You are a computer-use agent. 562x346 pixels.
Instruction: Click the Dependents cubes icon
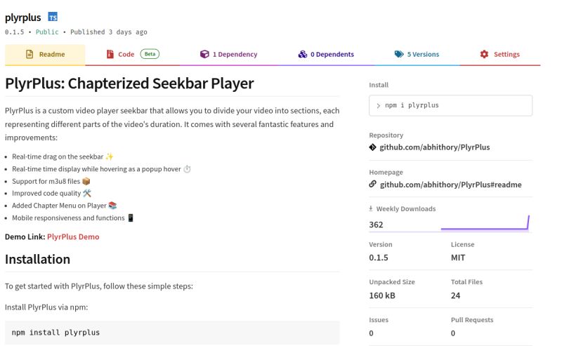click(x=303, y=54)
